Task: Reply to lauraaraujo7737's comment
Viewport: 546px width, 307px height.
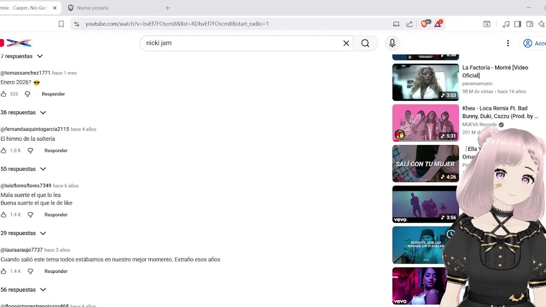Action: [56, 271]
